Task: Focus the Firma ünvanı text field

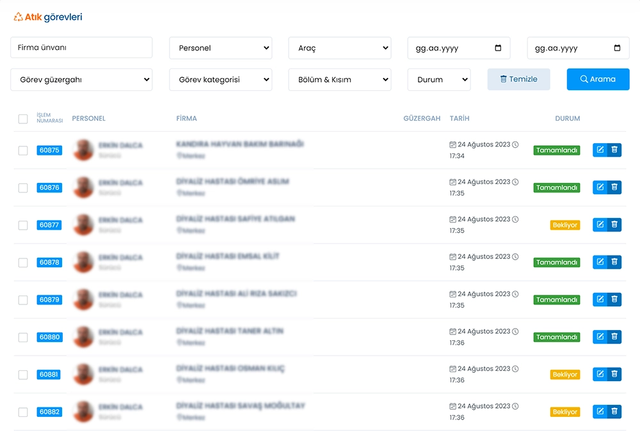Action: [x=81, y=48]
